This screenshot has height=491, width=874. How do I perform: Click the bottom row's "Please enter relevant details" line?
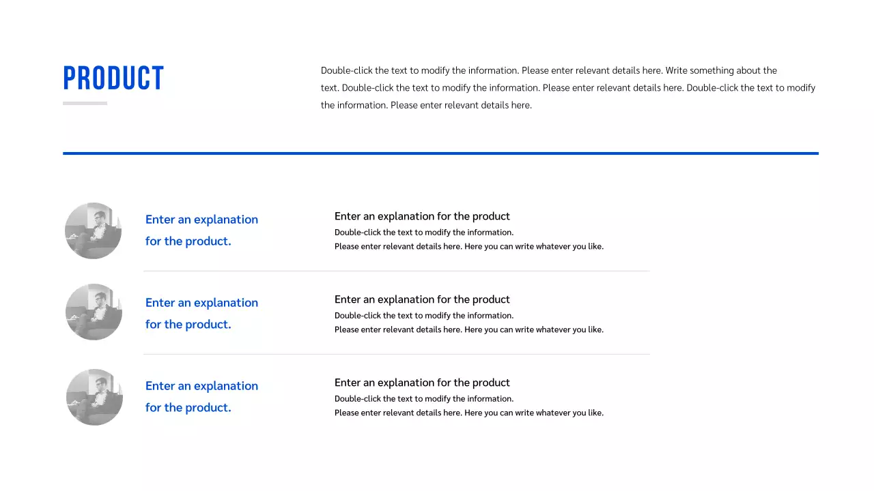pyautogui.click(x=469, y=413)
